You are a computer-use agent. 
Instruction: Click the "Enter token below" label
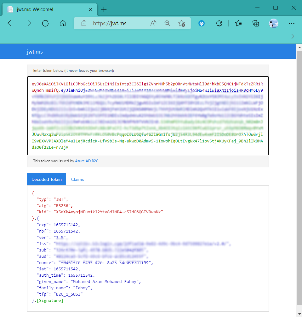tap(73, 71)
